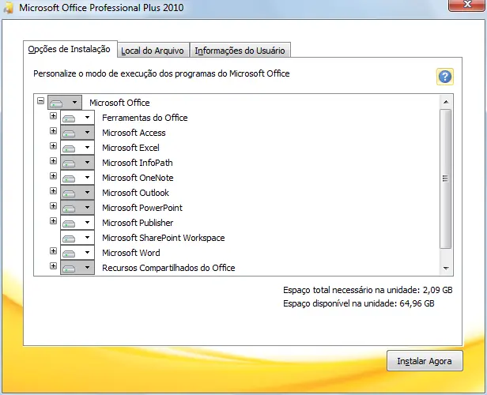Open install option dropdown for Microsoft PowerPoint

click(x=77, y=208)
